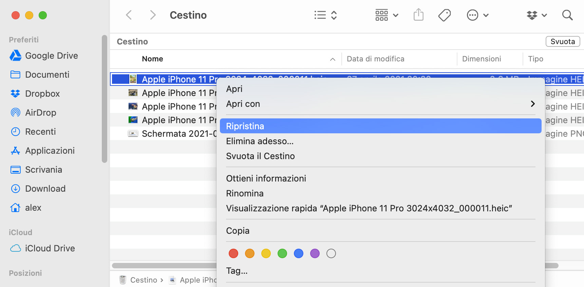Go forward with the right chevron

coord(153,15)
